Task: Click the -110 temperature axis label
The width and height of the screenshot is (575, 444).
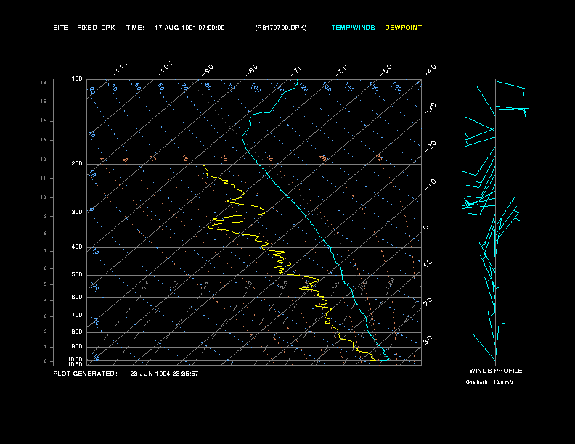Action: [x=120, y=69]
